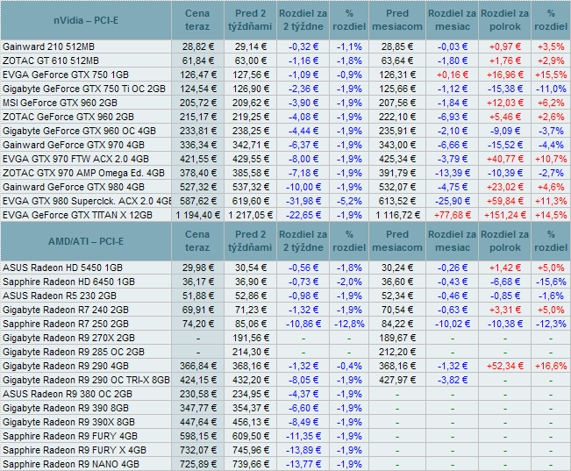Screen dimensions: 571x471
Task: Select the 74,20 € current price cell
Action: (197, 324)
